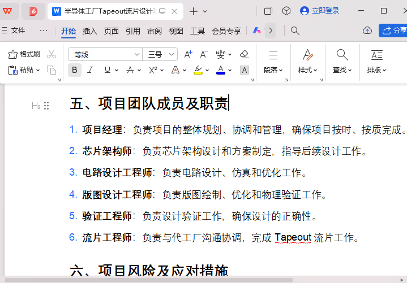Click the blue 分享 share button
The image size is (407, 283).
pyautogui.click(x=393, y=31)
